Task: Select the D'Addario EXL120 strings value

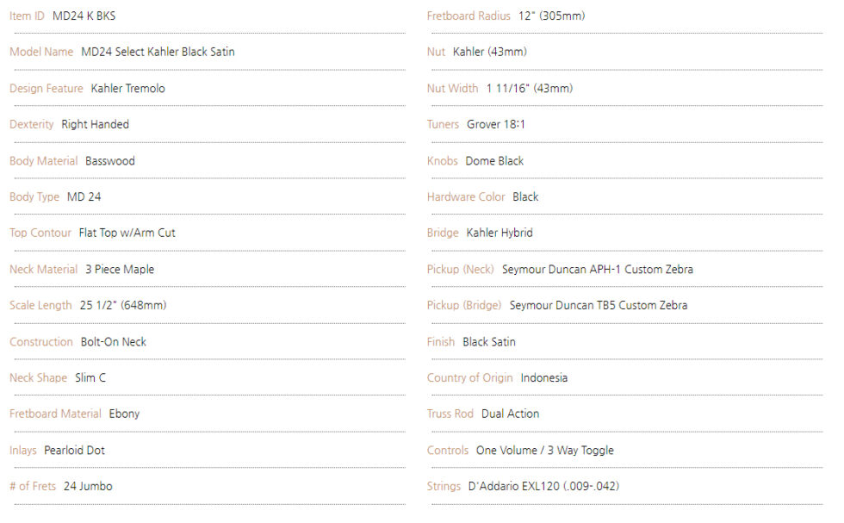Action: 543,487
